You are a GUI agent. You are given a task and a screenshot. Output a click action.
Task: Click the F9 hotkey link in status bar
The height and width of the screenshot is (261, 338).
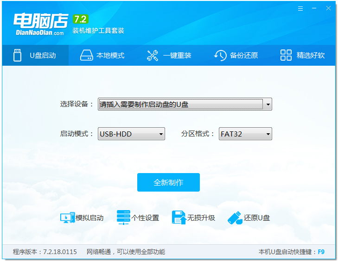(x=321, y=252)
